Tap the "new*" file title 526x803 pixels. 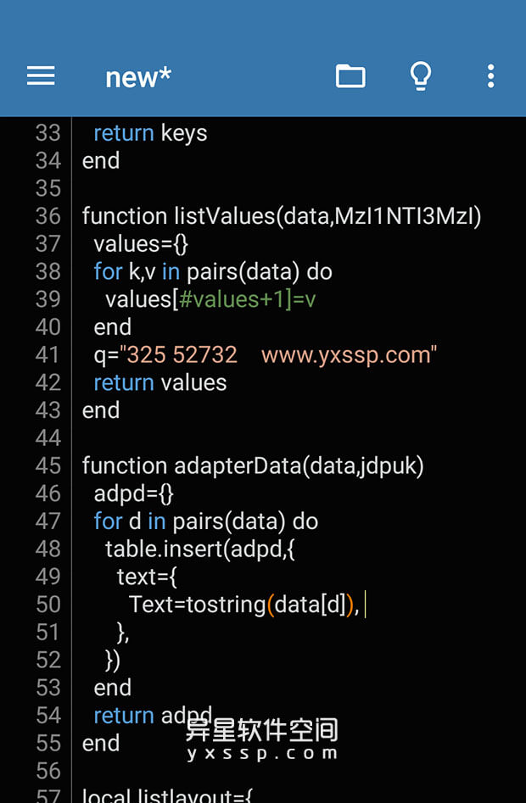click(138, 77)
